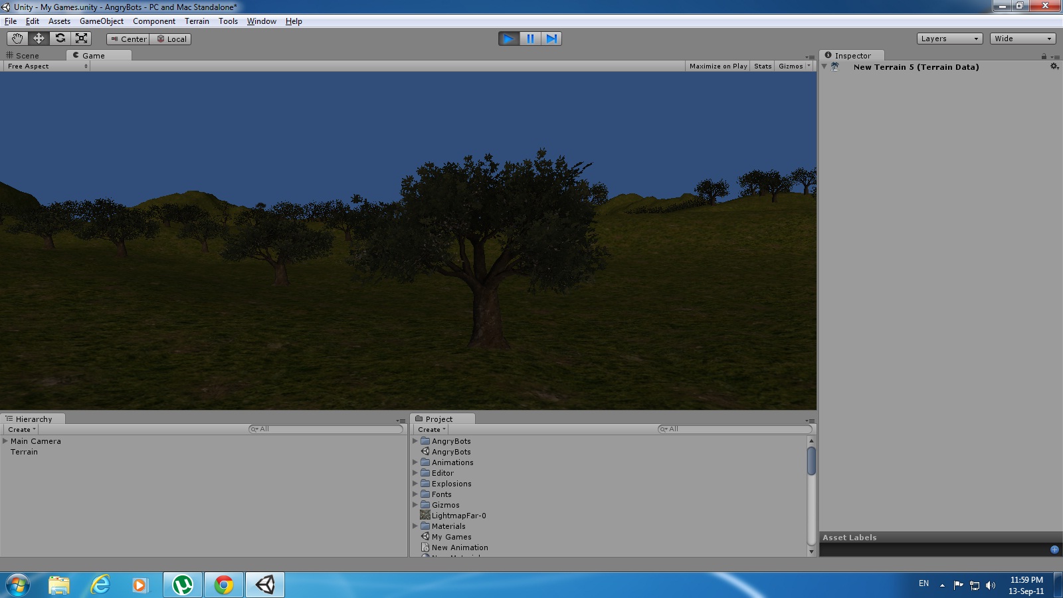
Task: Click the Terrain Data gear icon
Action: click(x=1054, y=66)
